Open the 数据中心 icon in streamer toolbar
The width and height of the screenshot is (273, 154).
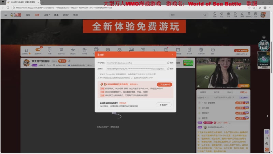pos(61,51)
